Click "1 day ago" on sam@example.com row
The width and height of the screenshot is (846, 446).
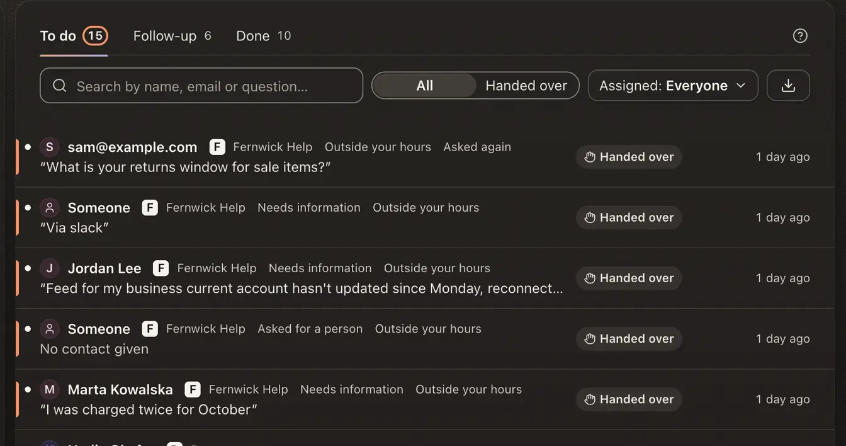(x=782, y=157)
